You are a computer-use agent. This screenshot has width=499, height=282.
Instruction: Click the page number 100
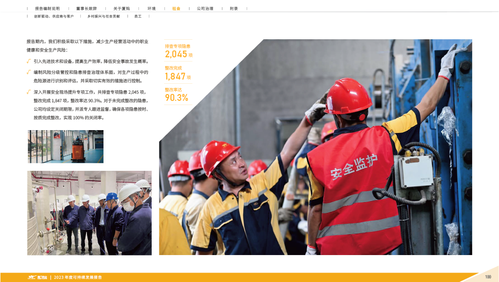pyautogui.click(x=488, y=277)
